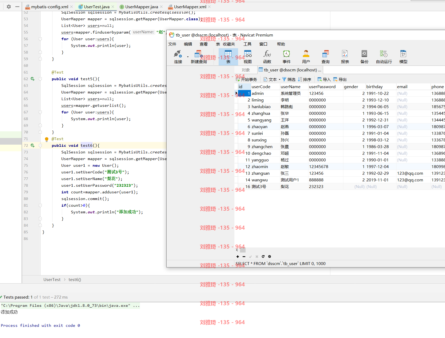The width and height of the screenshot is (445, 338).
Task: Close the UserTest.java tab
Action: click(113, 7)
